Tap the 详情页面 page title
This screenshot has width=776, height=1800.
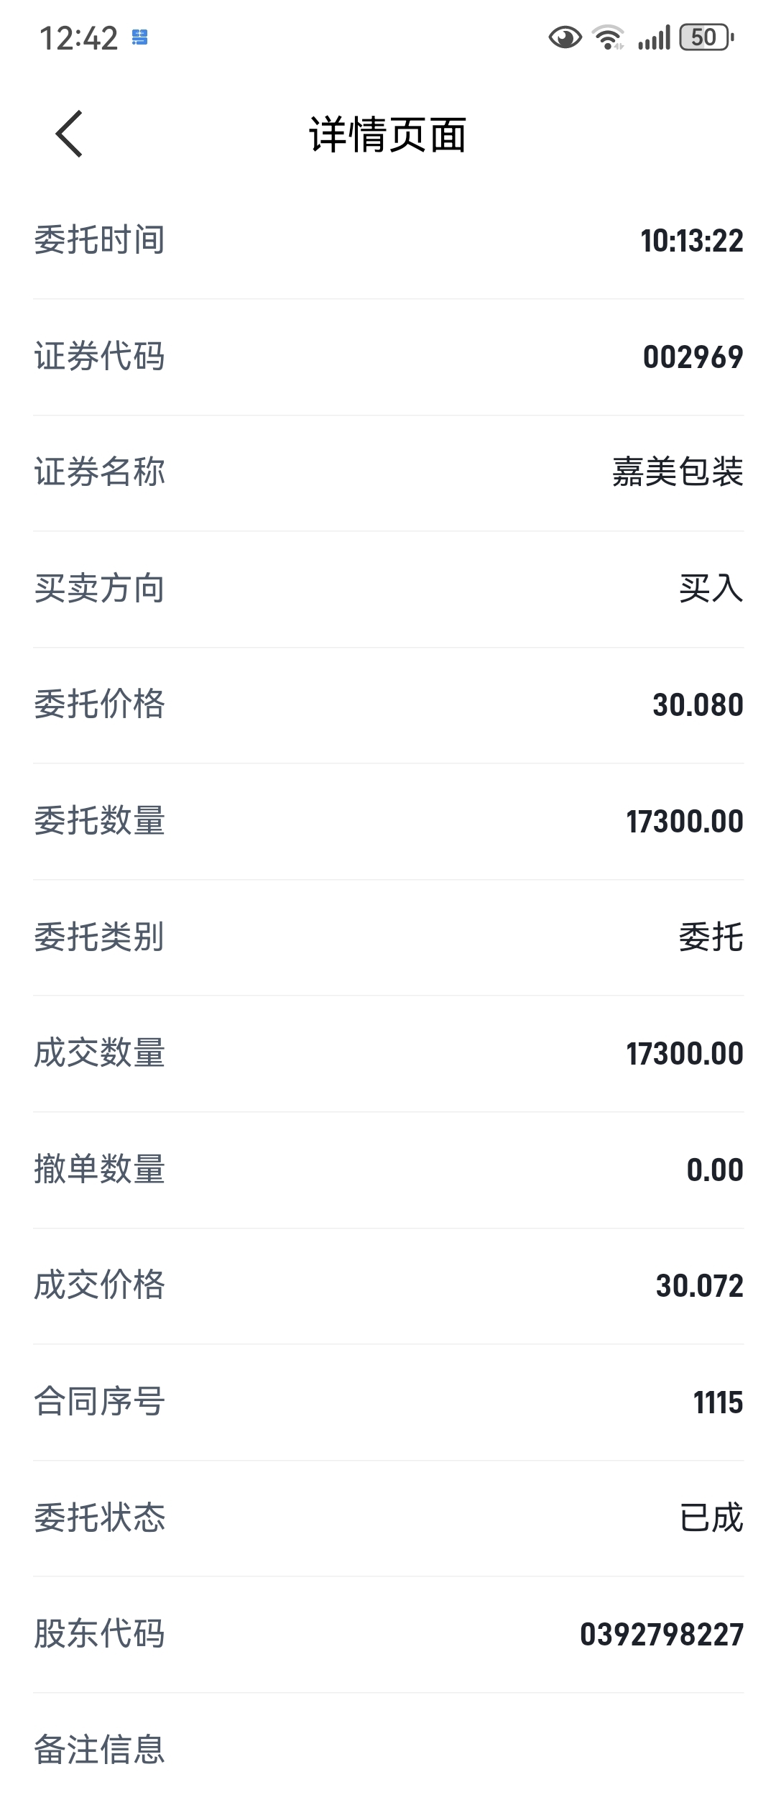click(x=388, y=134)
